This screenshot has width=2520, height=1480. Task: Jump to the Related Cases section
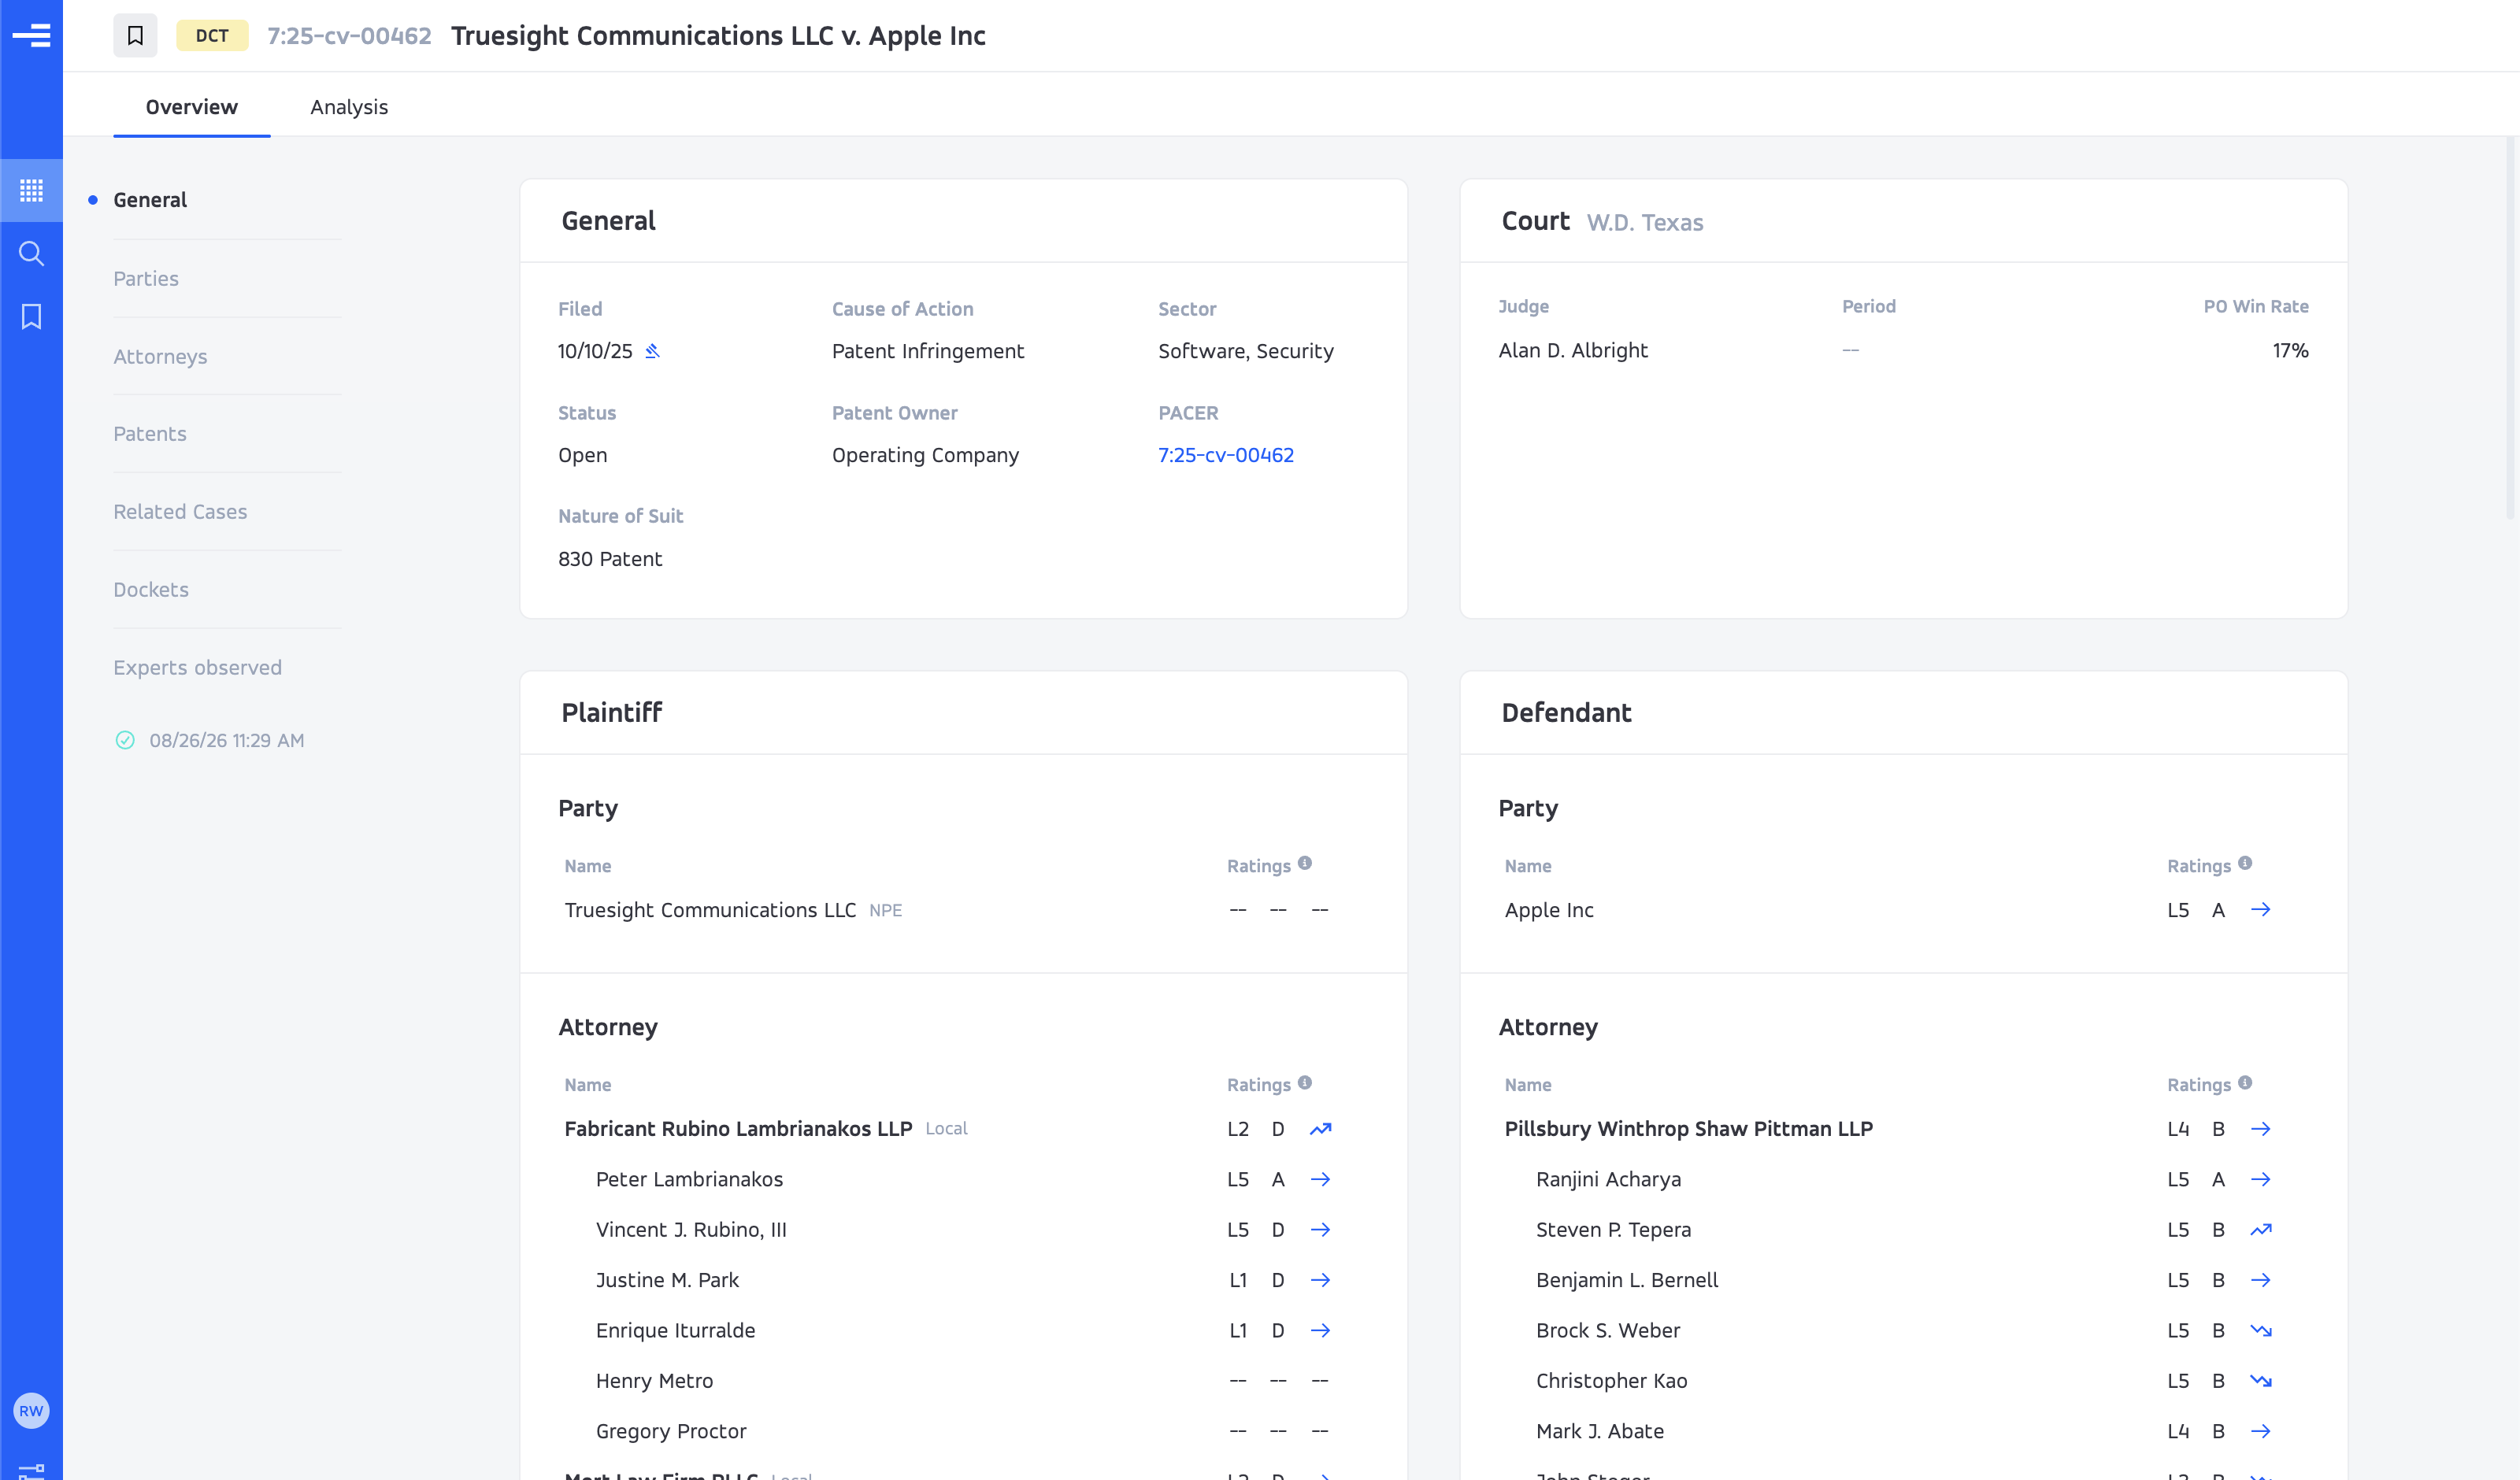pyautogui.click(x=180, y=511)
